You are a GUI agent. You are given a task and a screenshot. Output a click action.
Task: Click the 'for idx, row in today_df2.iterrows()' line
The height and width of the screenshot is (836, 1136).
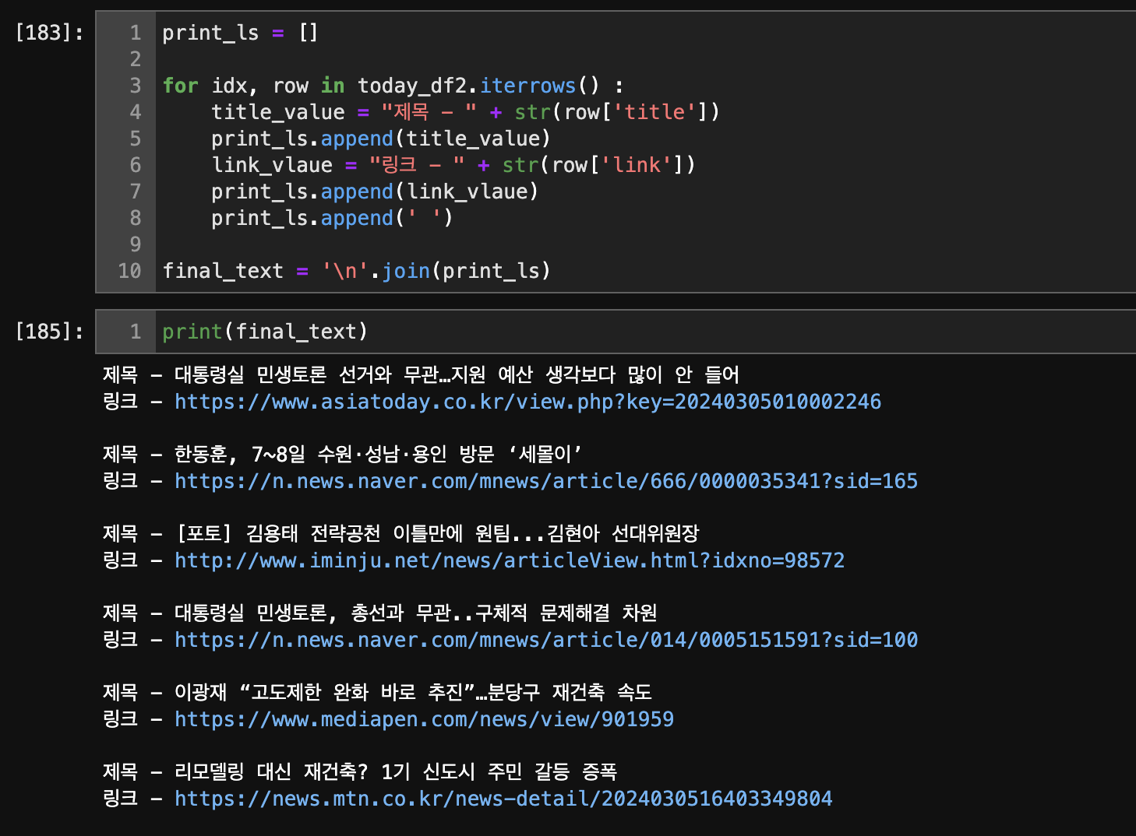(393, 86)
